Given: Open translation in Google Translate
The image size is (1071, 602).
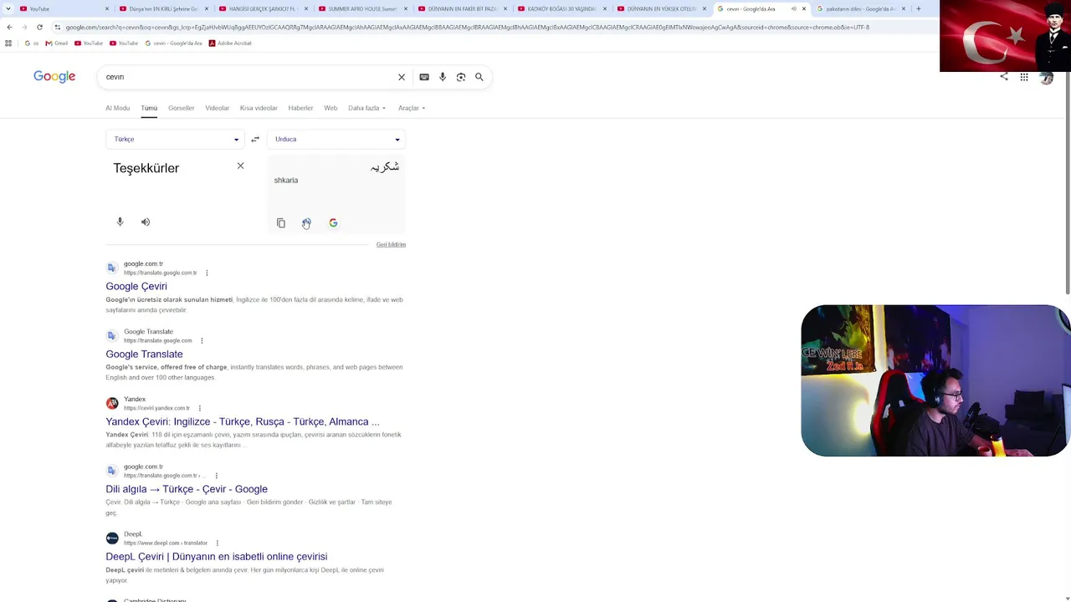Looking at the screenshot, I should (x=333, y=223).
